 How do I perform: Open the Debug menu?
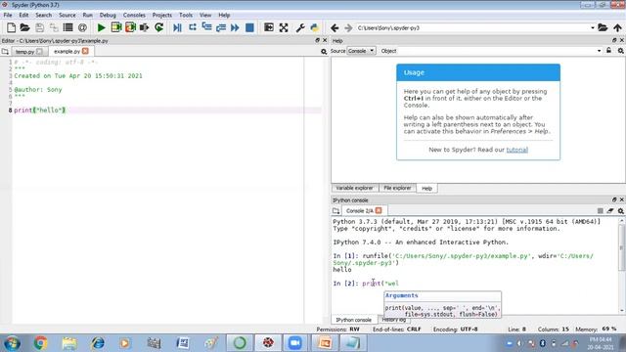coord(108,15)
